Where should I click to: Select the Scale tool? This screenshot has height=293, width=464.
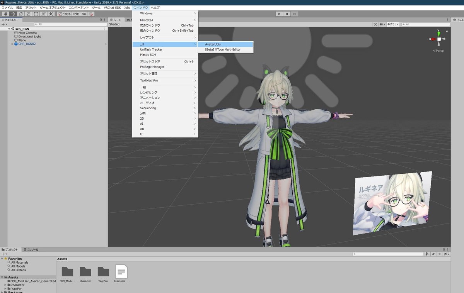tap(28, 14)
